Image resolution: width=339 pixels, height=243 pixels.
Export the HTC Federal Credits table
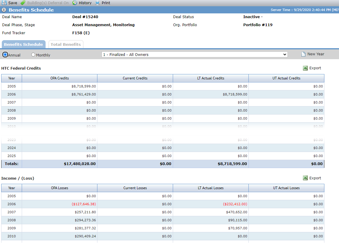click(315, 68)
